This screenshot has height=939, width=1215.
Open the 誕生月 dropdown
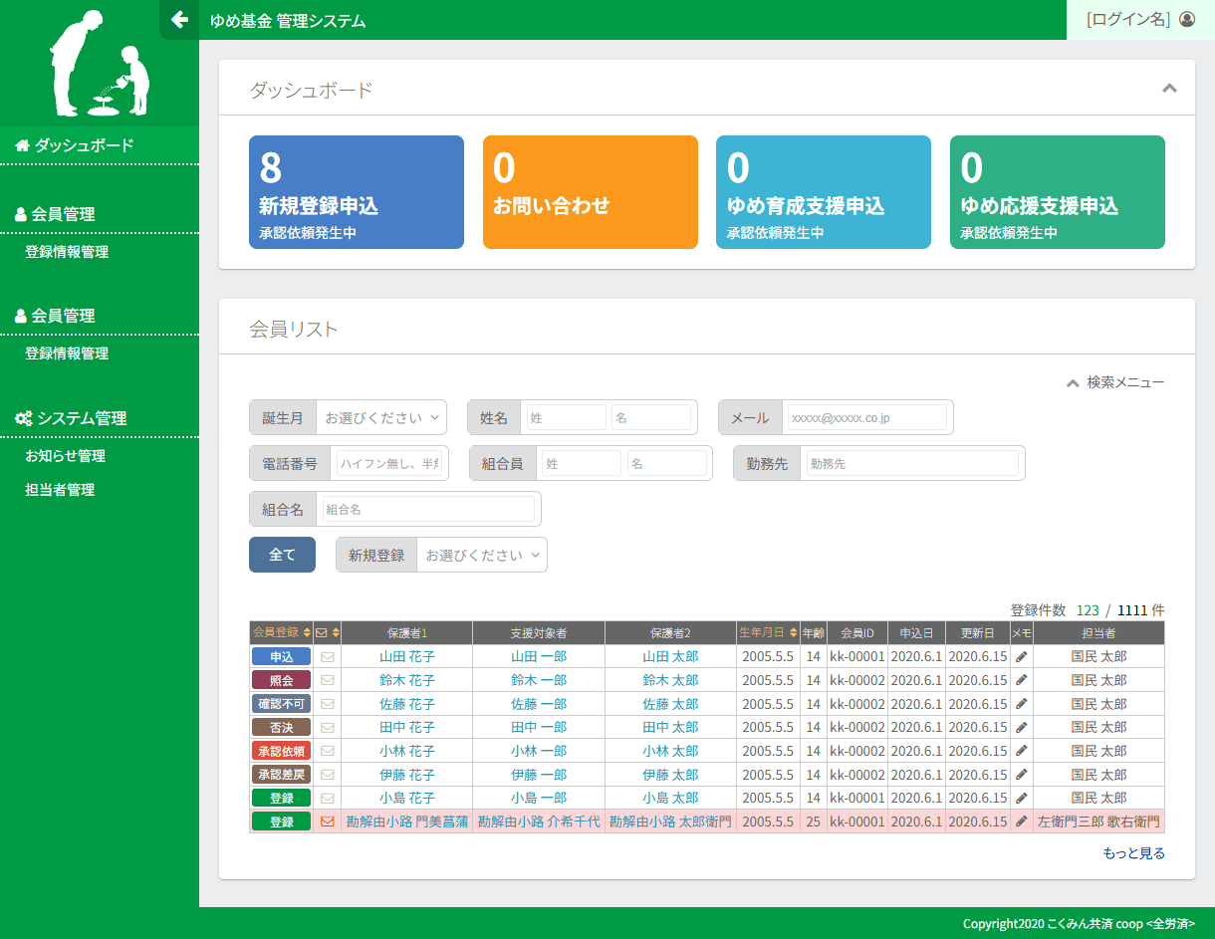point(381,418)
